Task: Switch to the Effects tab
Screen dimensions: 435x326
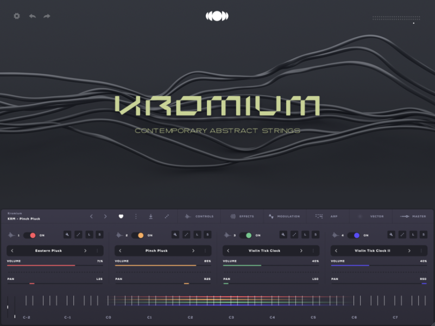Action: [242, 216]
